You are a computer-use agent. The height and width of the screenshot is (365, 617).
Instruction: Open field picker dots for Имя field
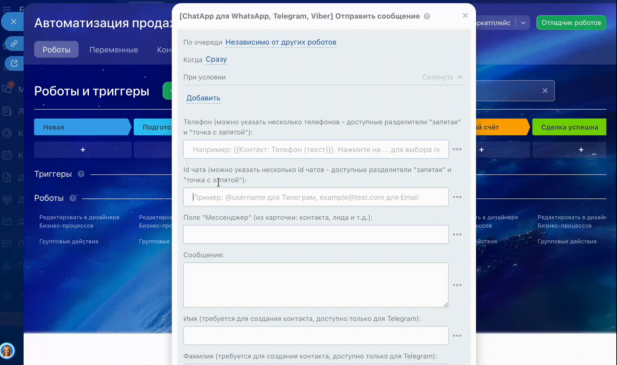[457, 336]
